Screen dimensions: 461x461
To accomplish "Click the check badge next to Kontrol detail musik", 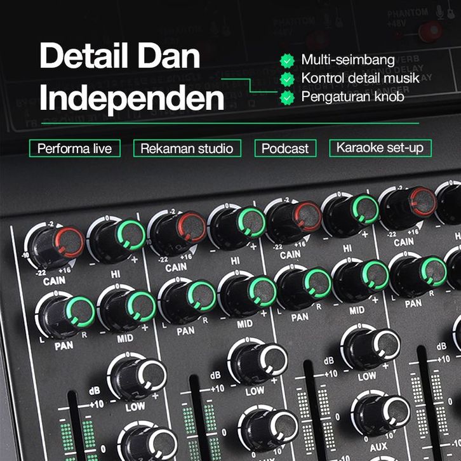I will (x=288, y=79).
